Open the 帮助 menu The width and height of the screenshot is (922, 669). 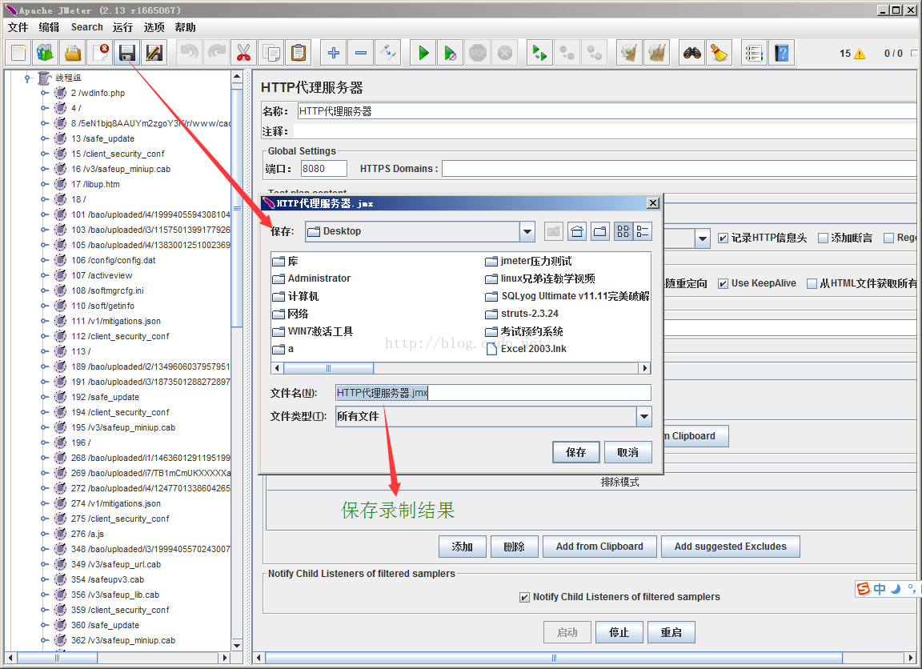click(x=185, y=27)
